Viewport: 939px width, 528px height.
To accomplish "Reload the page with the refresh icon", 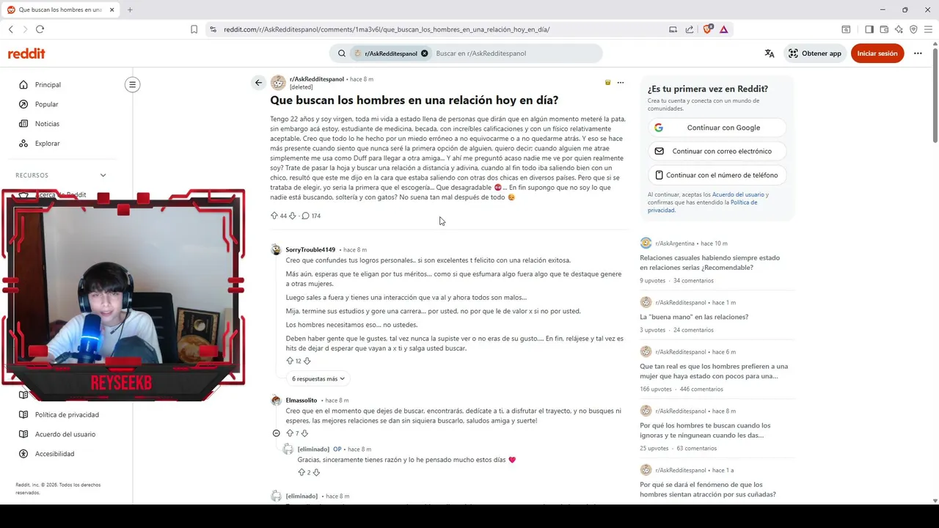I will (40, 29).
